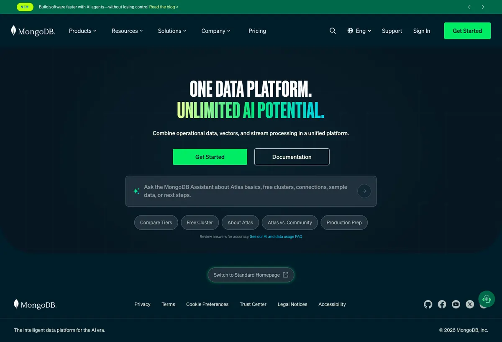Open Support in the navbar
Viewport: 502px width, 342px height.
pyautogui.click(x=392, y=31)
